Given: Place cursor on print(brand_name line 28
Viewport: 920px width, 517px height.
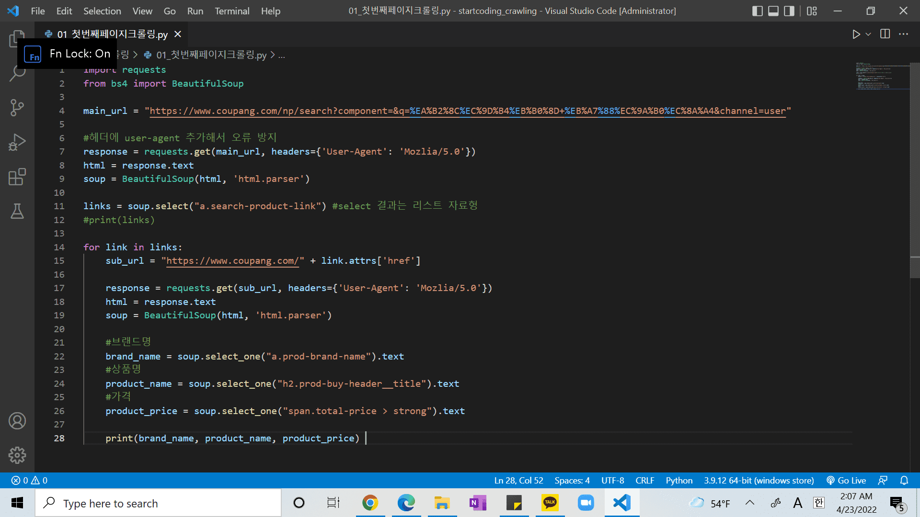Looking at the screenshot, I should tap(232, 438).
